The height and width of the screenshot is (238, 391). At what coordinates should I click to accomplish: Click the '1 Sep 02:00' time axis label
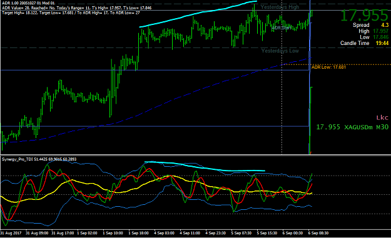[88, 233]
